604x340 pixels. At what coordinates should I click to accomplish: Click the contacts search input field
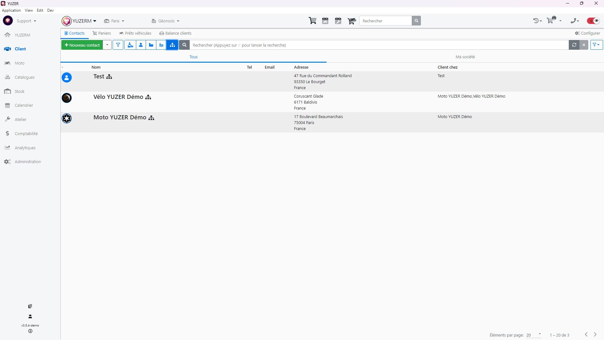[x=377, y=45]
